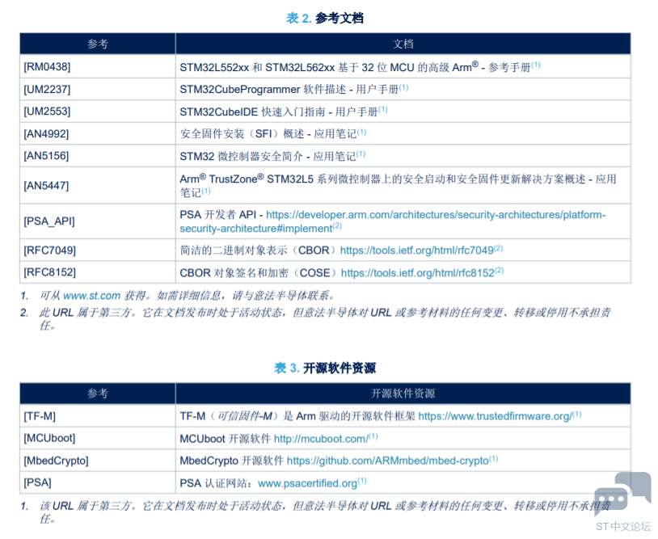Select the [UM2553] reference cell
658x539 pixels.
point(97,112)
